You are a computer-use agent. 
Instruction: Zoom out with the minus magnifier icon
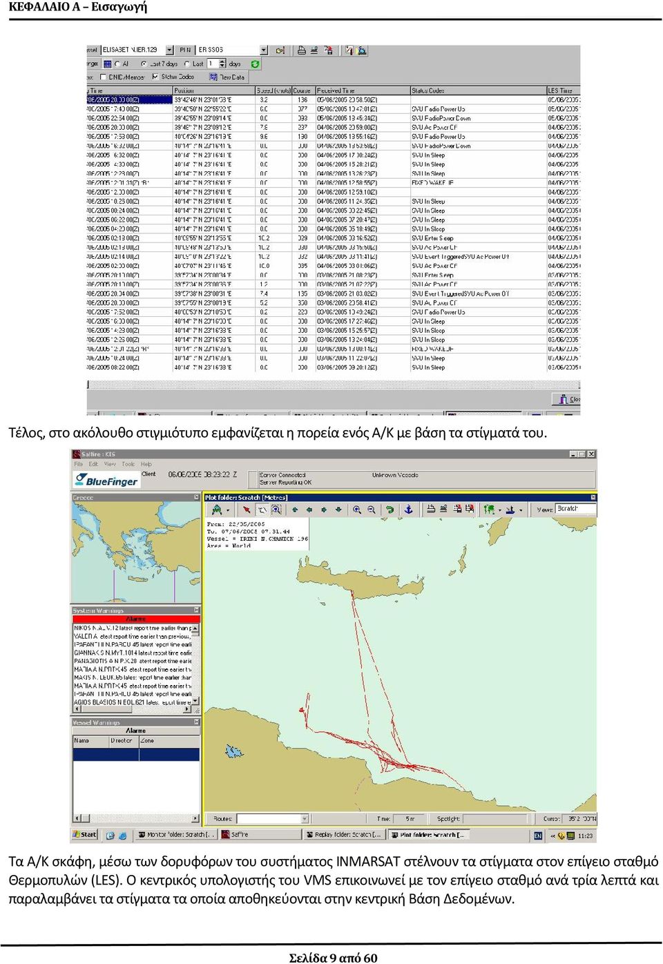point(372,510)
